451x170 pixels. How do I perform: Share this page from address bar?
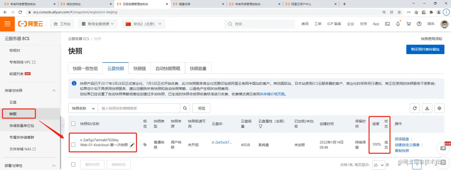[x=392, y=12]
